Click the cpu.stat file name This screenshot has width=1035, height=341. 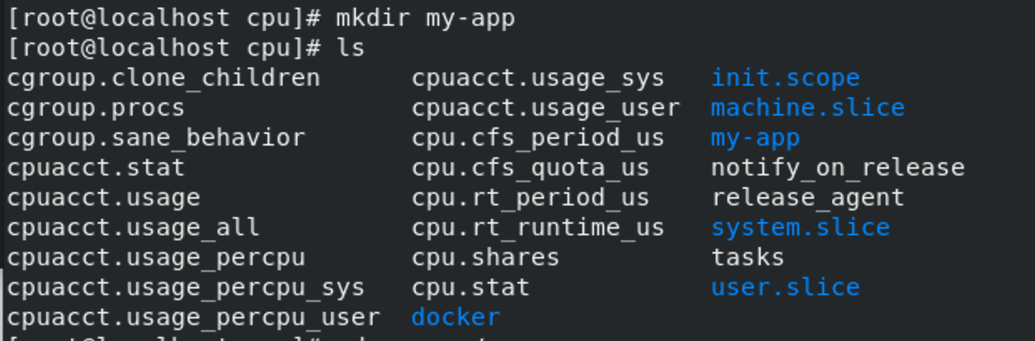pyautogui.click(x=470, y=288)
